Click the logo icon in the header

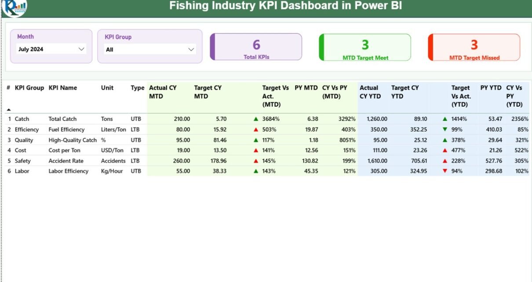[15, 7]
